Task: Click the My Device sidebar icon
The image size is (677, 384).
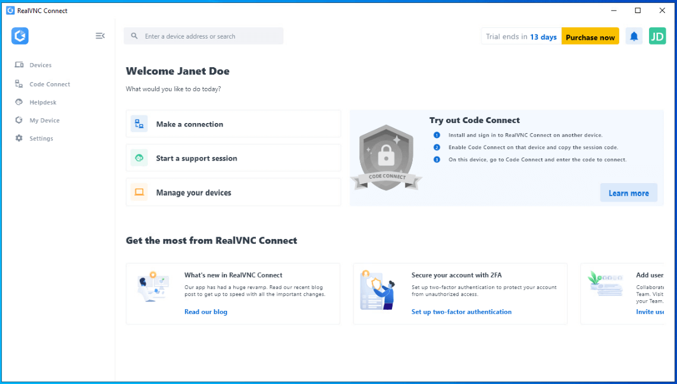Action: point(19,120)
